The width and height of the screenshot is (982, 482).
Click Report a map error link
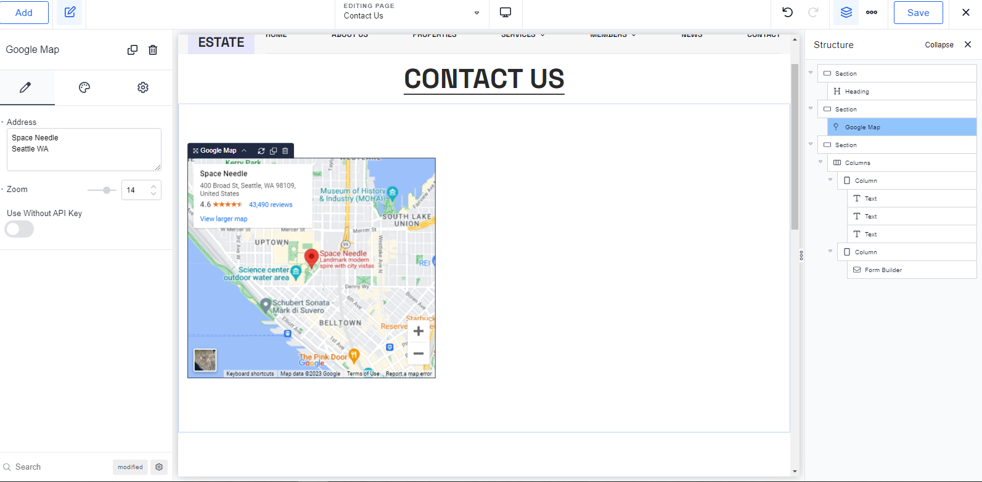(409, 374)
